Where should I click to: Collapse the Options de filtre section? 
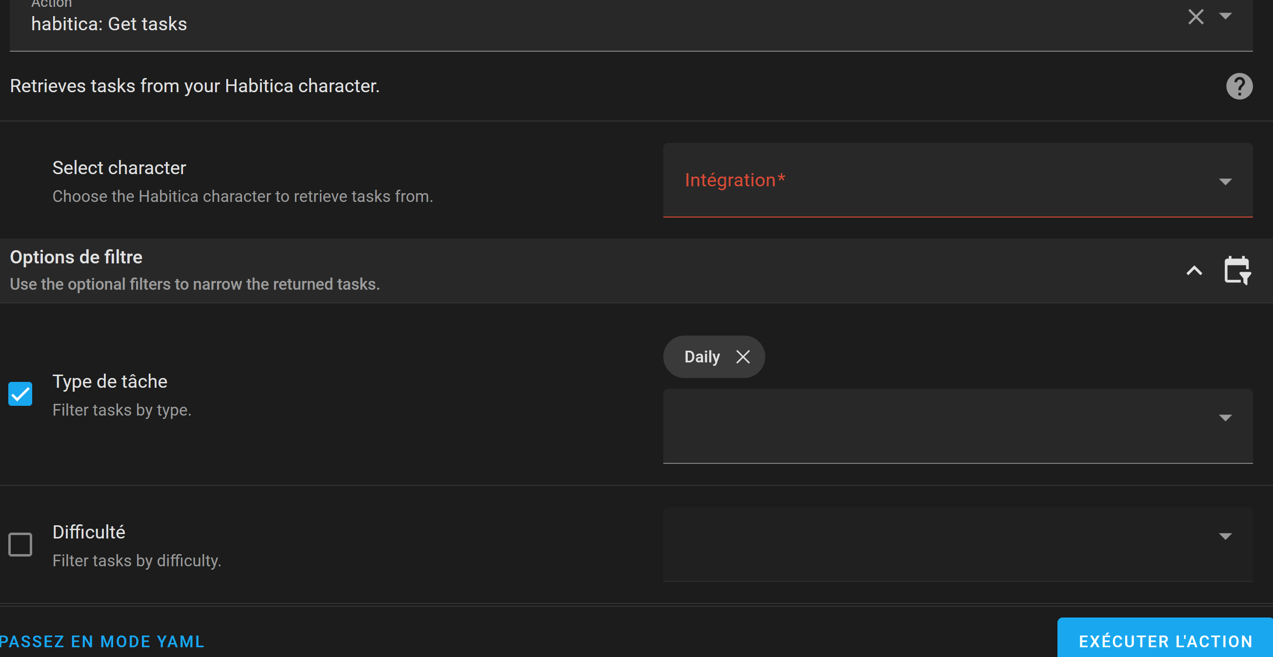(1195, 271)
